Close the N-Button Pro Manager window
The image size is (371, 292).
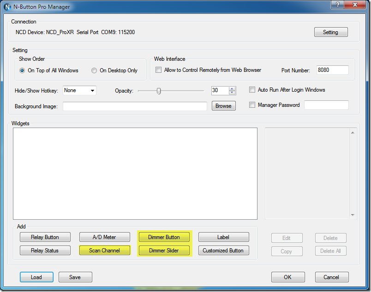(x=355, y=5)
